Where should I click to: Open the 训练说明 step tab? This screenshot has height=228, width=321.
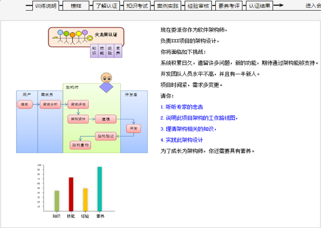point(46,6)
